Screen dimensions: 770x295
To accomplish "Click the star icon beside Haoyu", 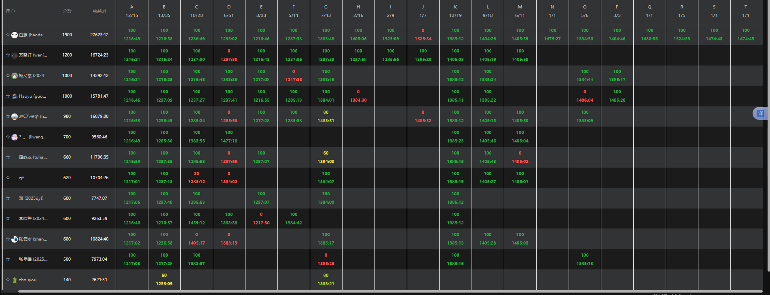I will point(8,96).
